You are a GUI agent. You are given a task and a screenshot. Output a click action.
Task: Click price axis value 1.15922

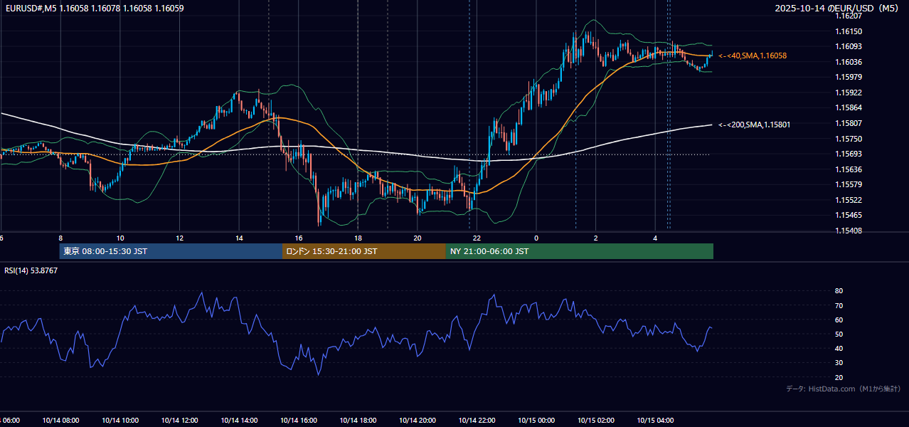coord(849,93)
